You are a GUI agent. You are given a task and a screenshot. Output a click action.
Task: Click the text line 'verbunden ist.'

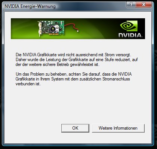coord(28,84)
